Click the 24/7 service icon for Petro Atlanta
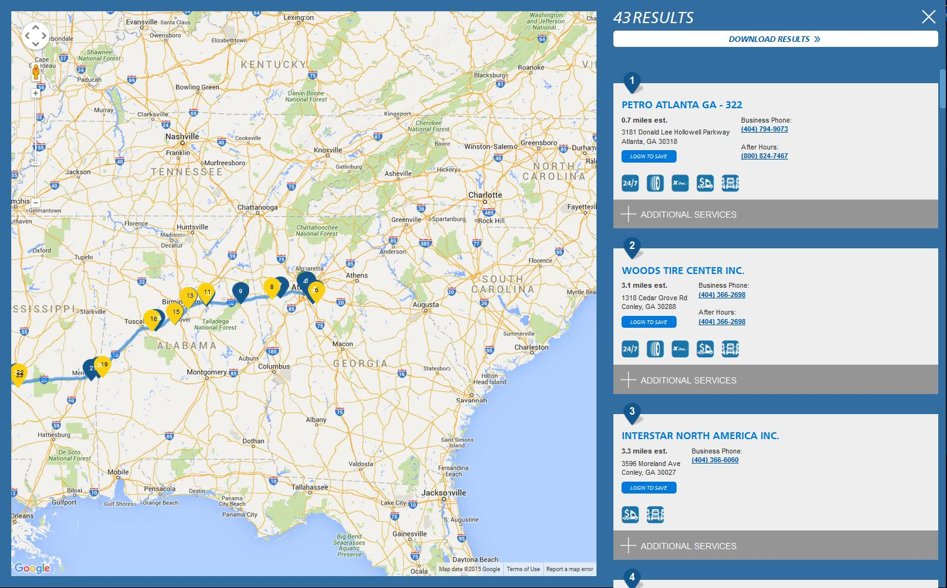947x588 pixels. pyautogui.click(x=630, y=183)
